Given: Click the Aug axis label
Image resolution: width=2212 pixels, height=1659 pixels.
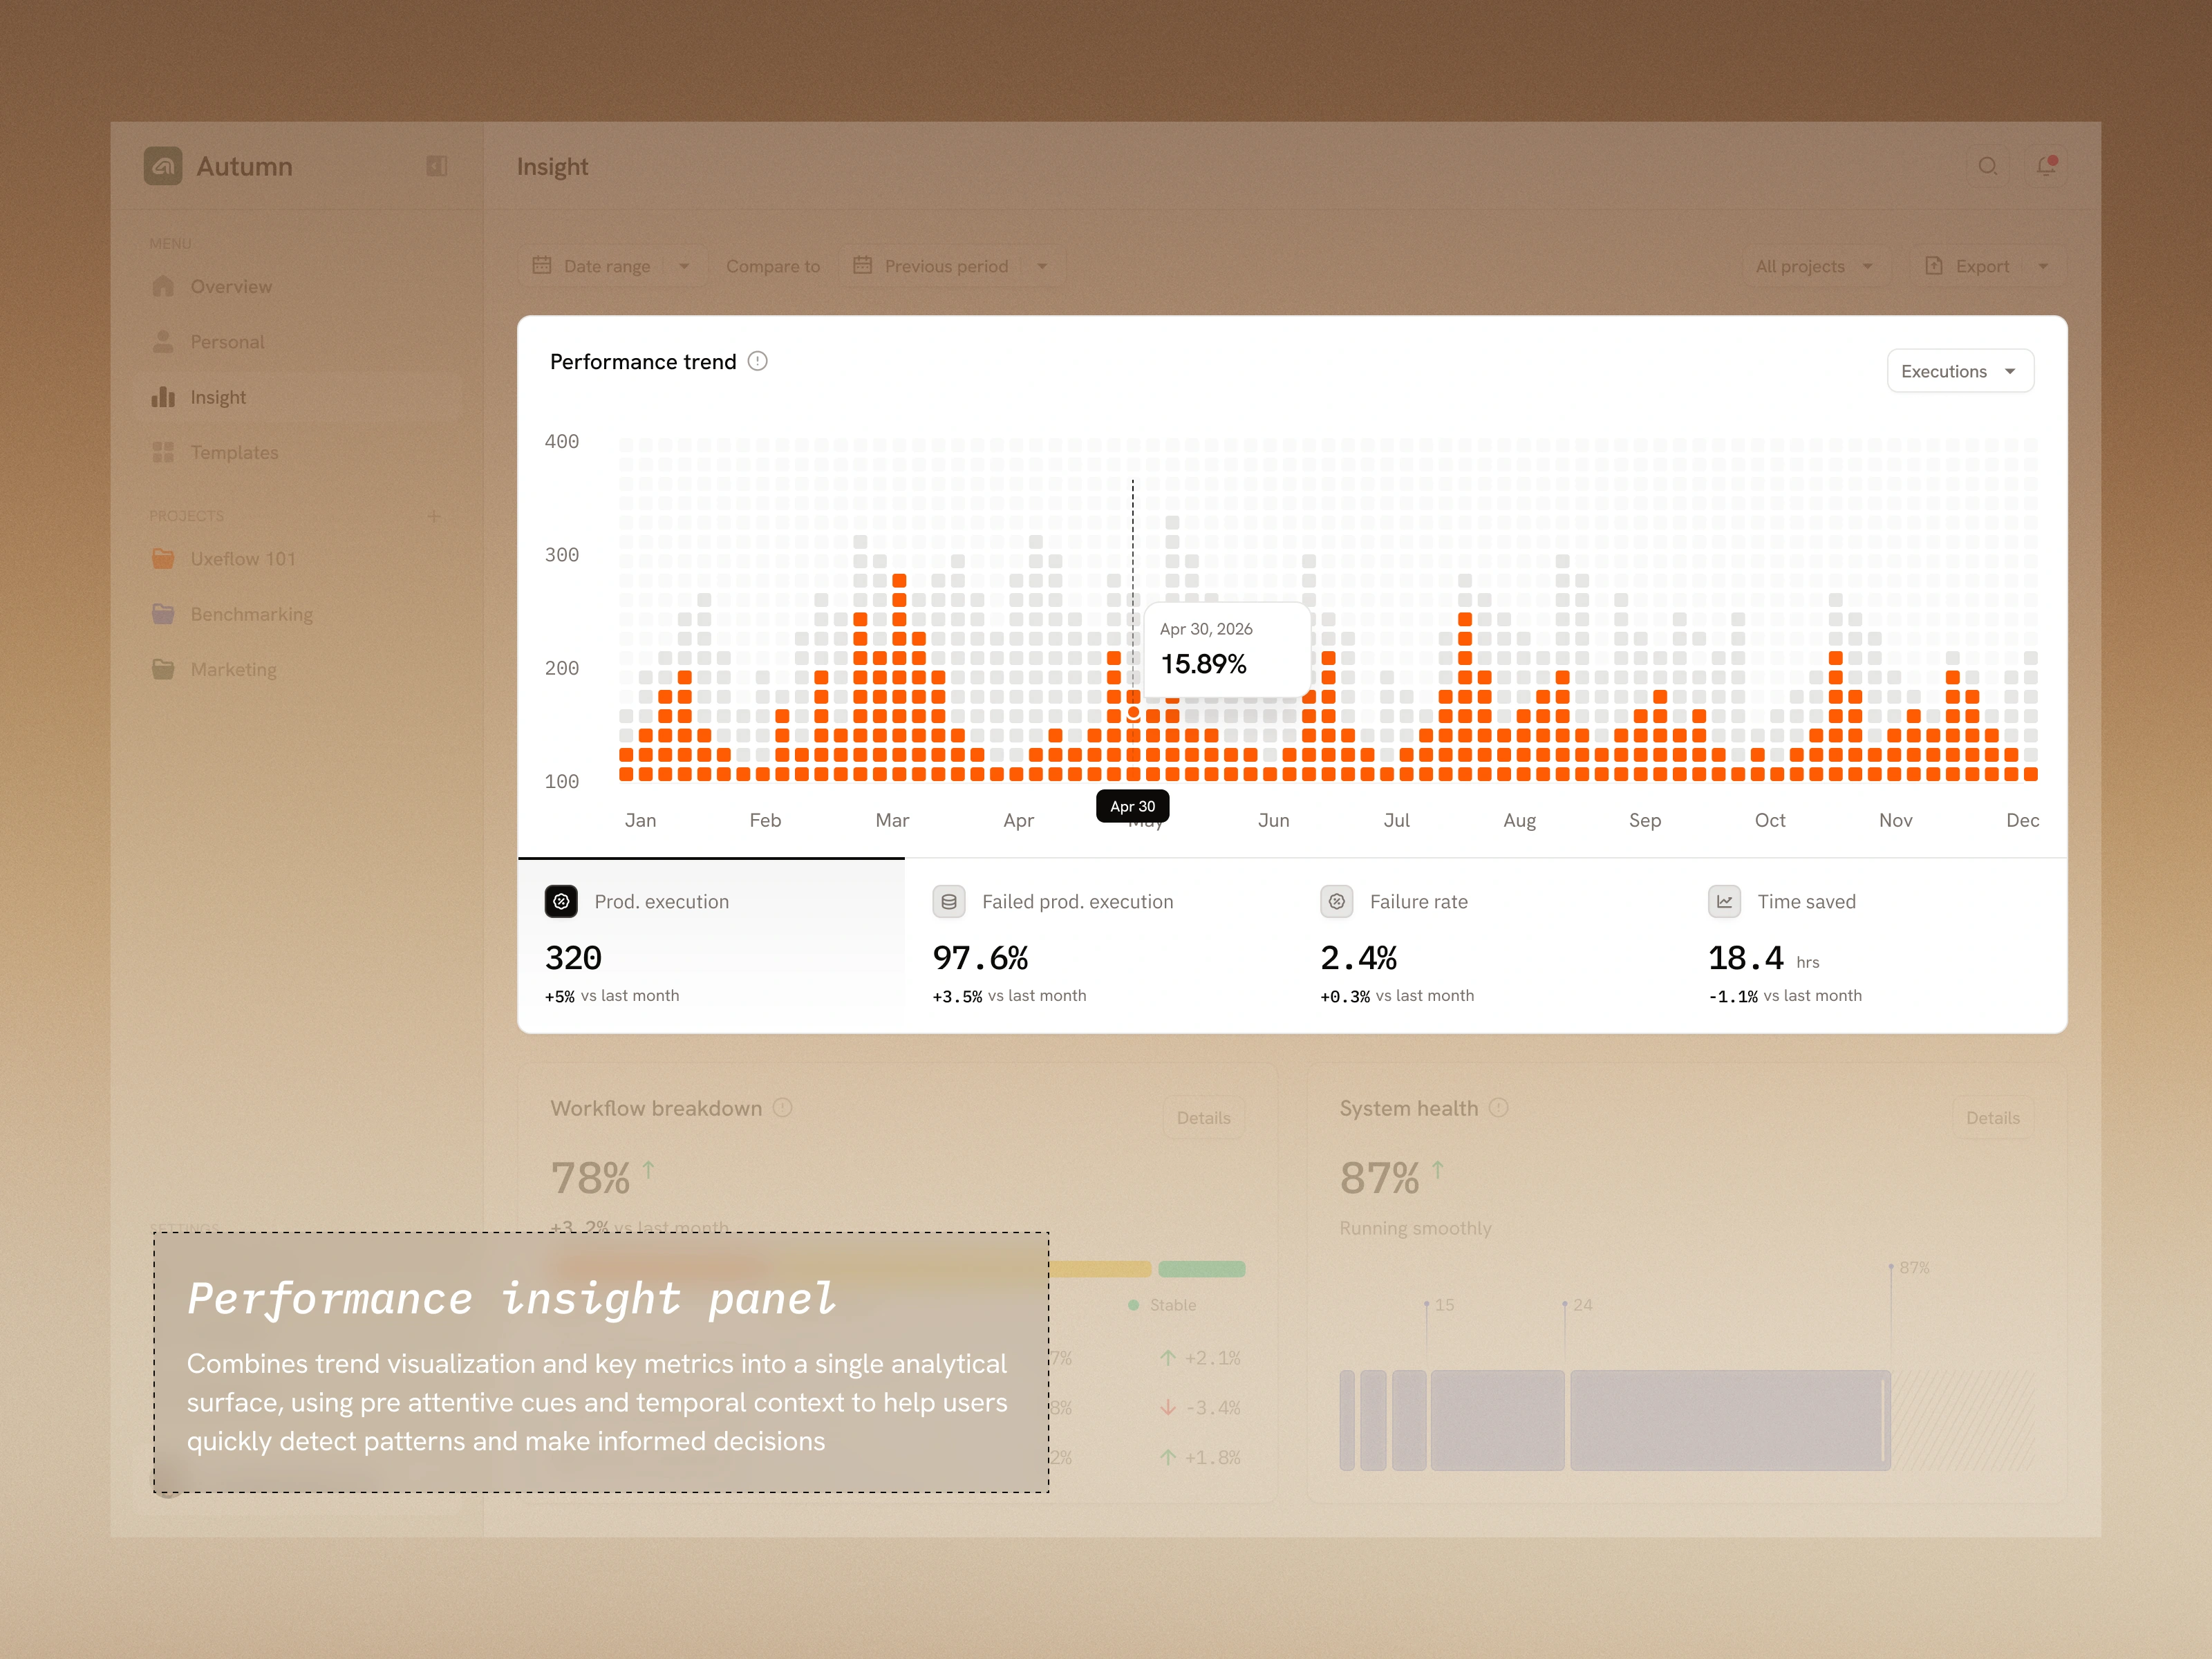Looking at the screenshot, I should (1519, 821).
